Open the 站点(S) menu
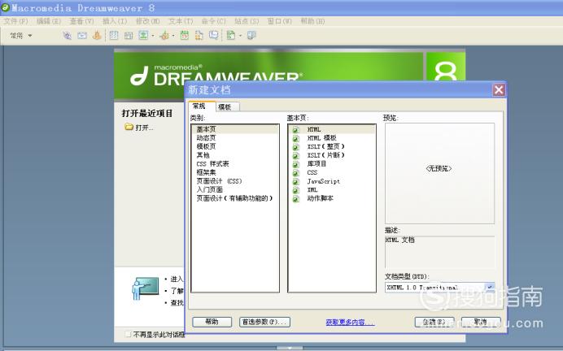Viewport: 563px width, 351px height. [x=247, y=21]
